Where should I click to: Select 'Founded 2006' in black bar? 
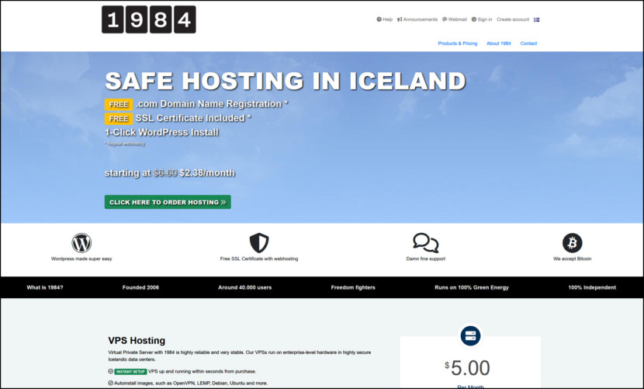[x=140, y=287]
